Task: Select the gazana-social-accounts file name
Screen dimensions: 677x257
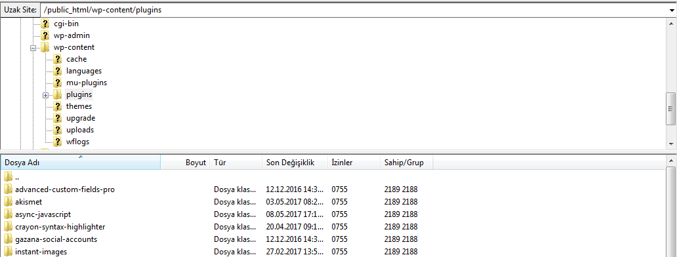Action: pyautogui.click(x=56, y=239)
